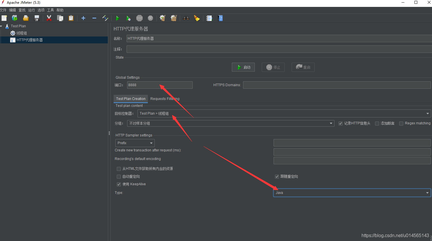Click the field beside Prefix dropdown
The image size is (432, 241).
coord(352,143)
